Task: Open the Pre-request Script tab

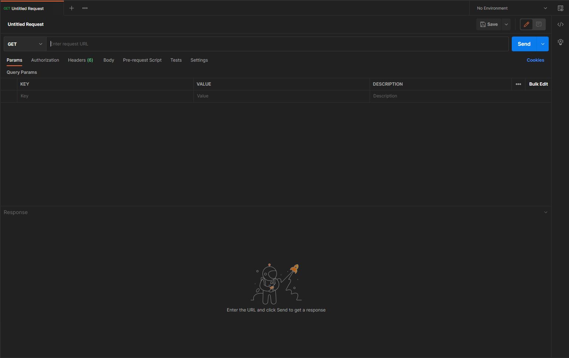Action: click(142, 60)
